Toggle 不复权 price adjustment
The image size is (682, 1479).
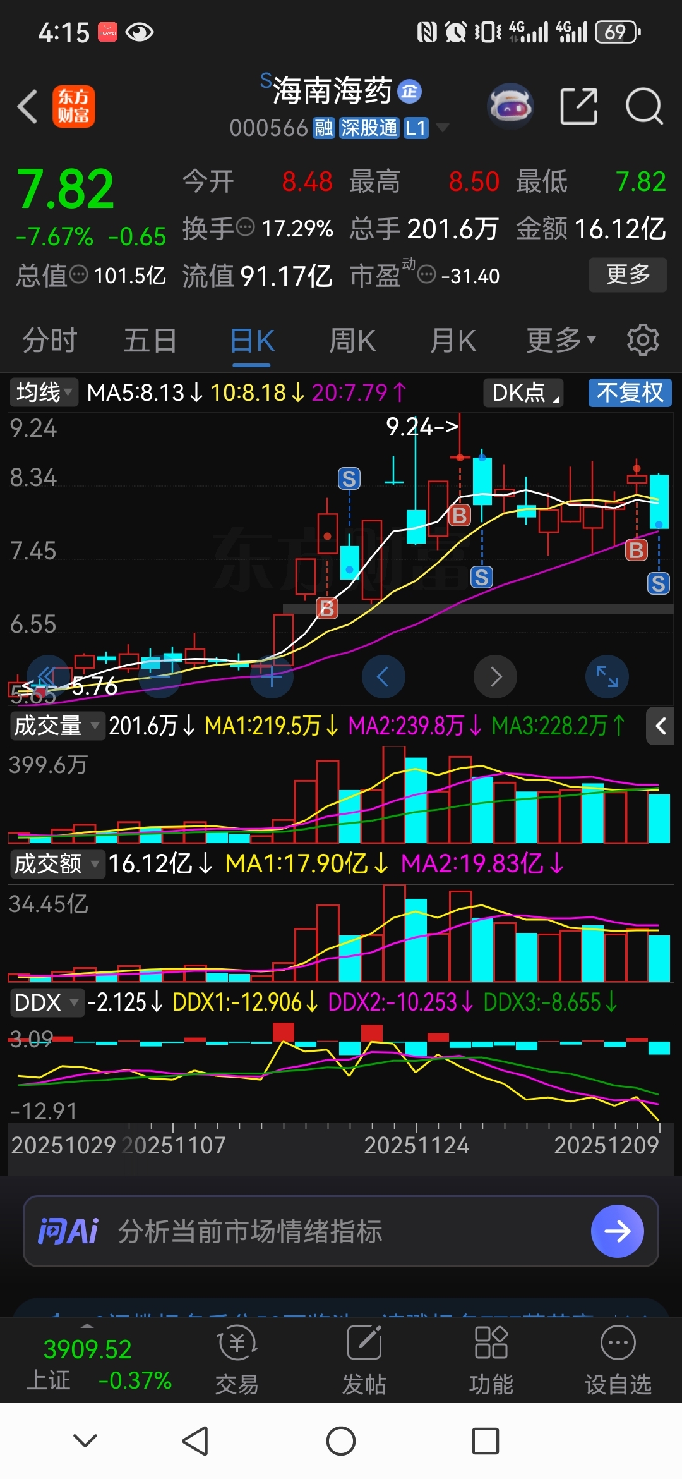630,393
